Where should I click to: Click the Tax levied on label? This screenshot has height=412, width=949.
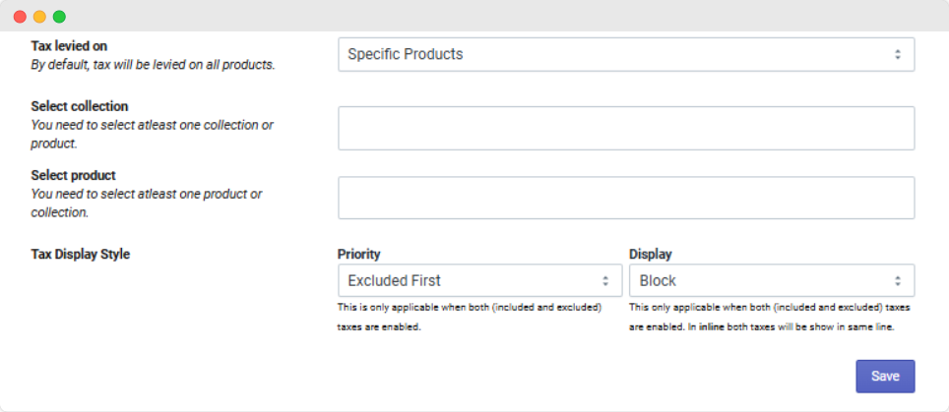(x=69, y=45)
